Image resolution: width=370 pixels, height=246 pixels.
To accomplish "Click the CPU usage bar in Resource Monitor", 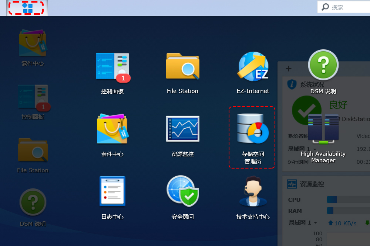I will 348,200.
